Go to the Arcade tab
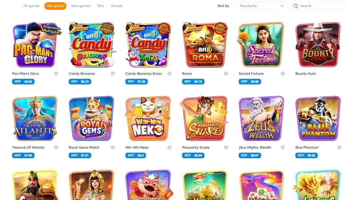356x200 pixels. click(x=117, y=6)
